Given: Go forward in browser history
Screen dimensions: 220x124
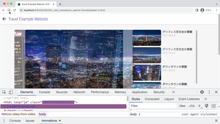Looking at the screenshot, I should tap(9, 10).
